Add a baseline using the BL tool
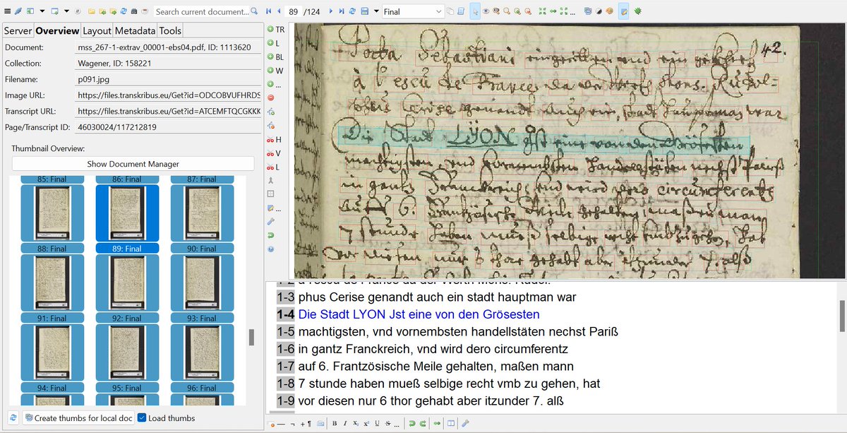This screenshot has height=433, width=847. tap(276, 57)
